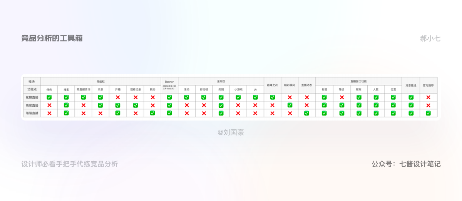Click the 陌陌直播 人数 check mark

[376, 113]
